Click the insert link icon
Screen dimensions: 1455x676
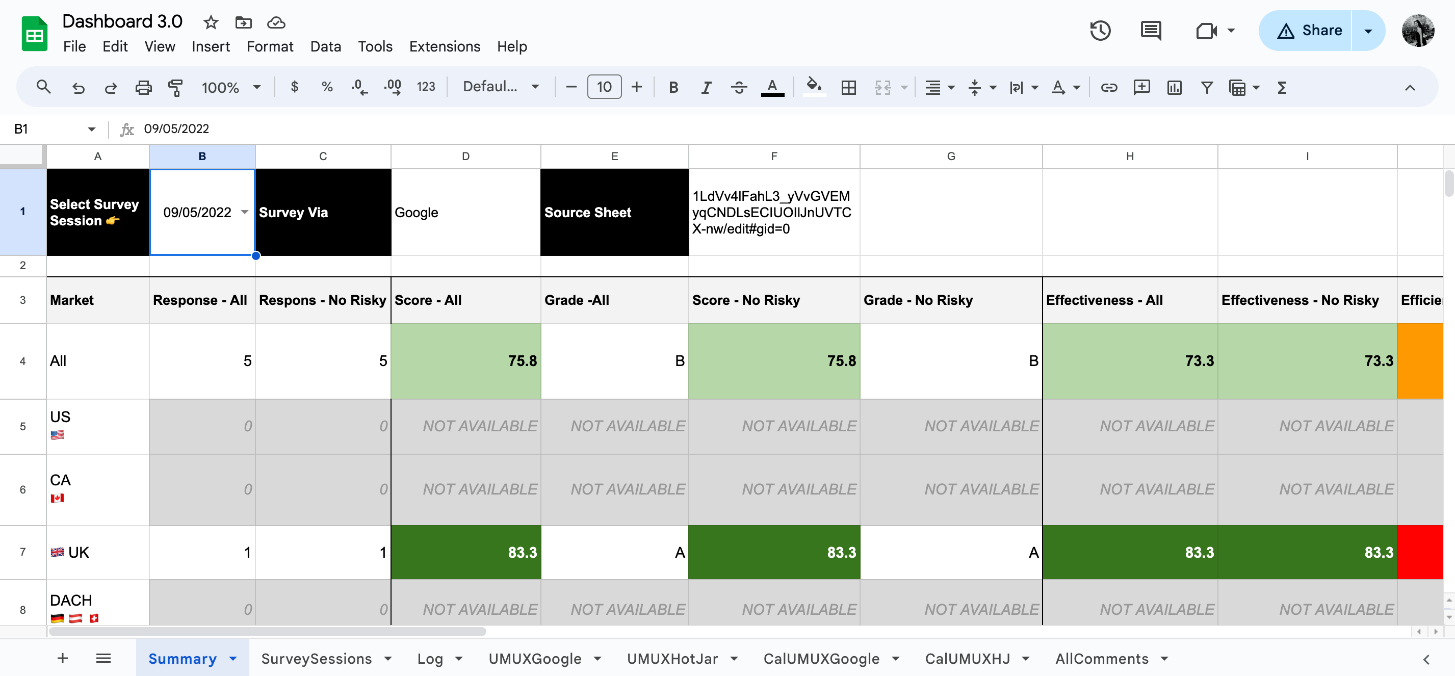pos(1109,88)
